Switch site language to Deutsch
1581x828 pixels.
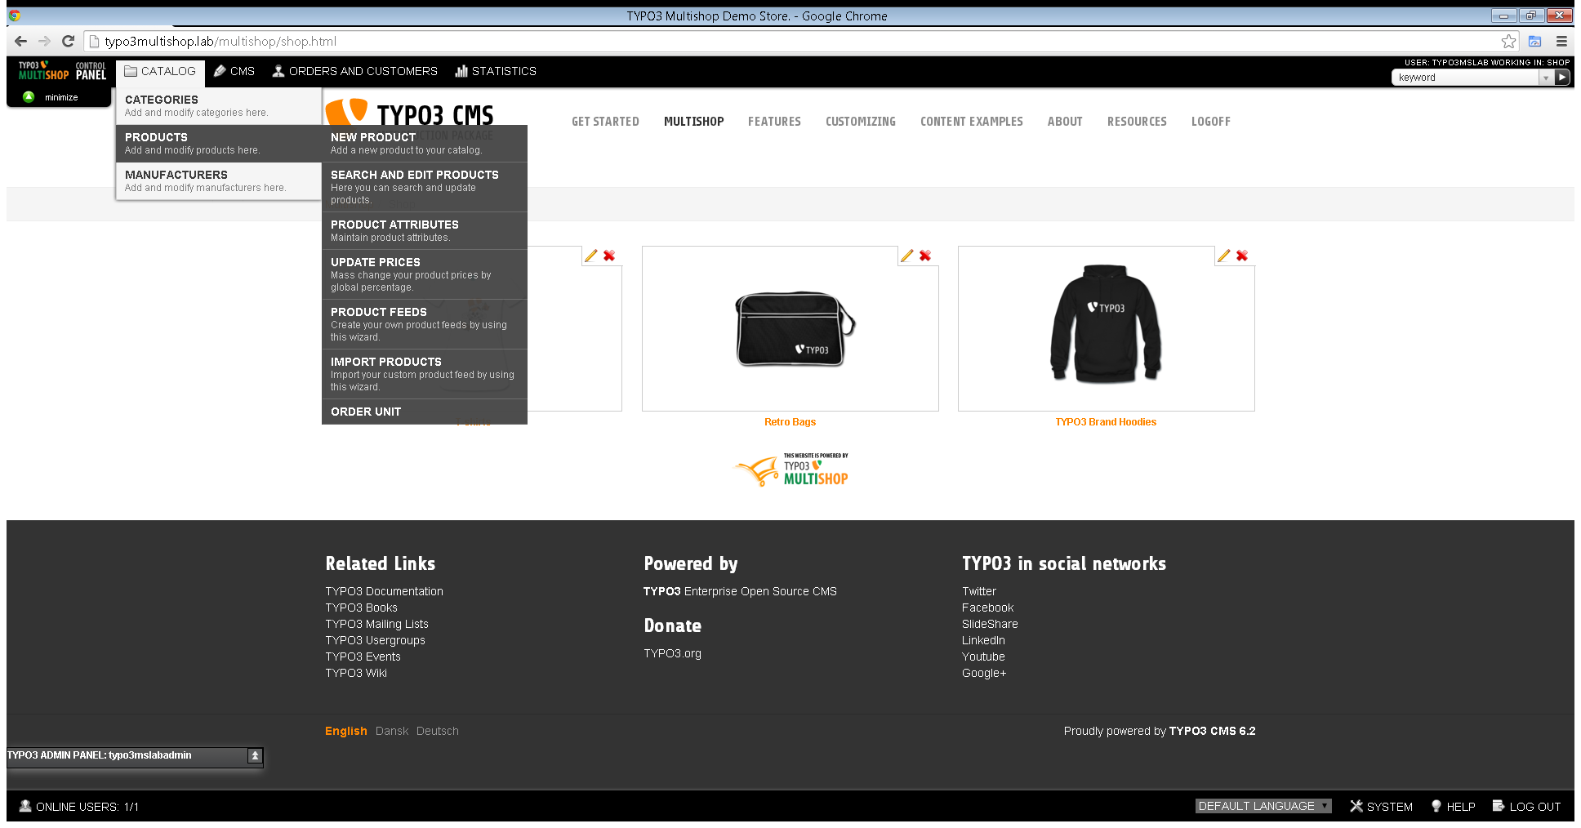pyautogui.click(x=437, y=731)
